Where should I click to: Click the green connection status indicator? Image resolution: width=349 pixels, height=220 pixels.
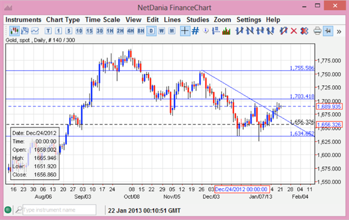[x=8, y=210]
